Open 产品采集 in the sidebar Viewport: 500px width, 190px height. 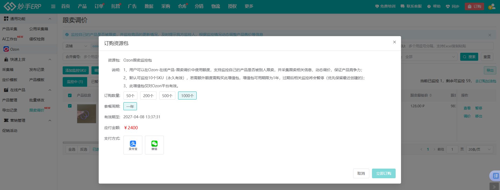pyautogui.click(x=10, y=29)
